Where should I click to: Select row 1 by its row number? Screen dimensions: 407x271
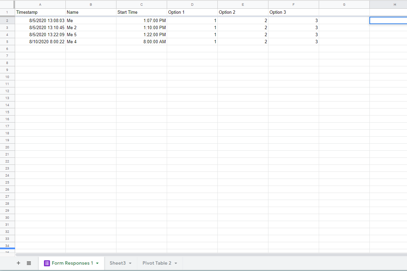pos(7,12)
